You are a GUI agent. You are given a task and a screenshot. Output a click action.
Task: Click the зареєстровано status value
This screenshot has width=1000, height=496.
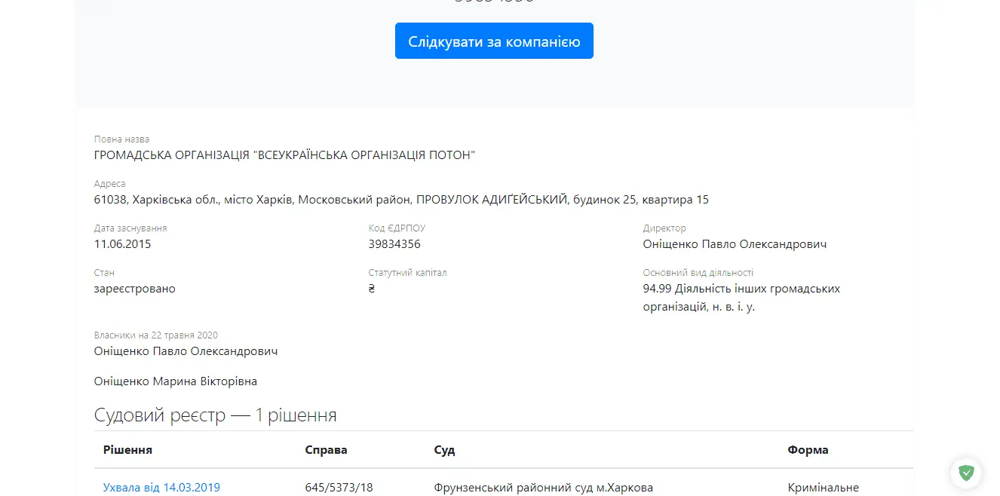tap(134, 289)
